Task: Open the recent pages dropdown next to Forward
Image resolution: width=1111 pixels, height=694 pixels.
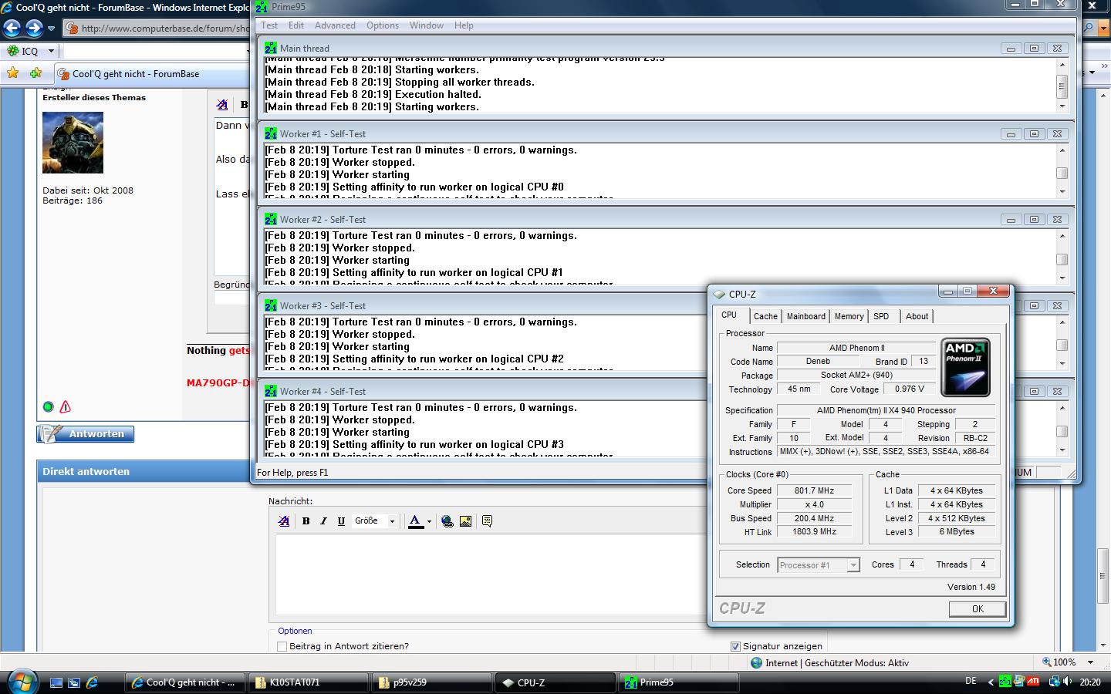Action: click(51, 29)
